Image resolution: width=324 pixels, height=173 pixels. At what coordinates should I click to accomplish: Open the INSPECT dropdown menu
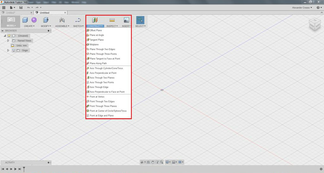(112, 26)
